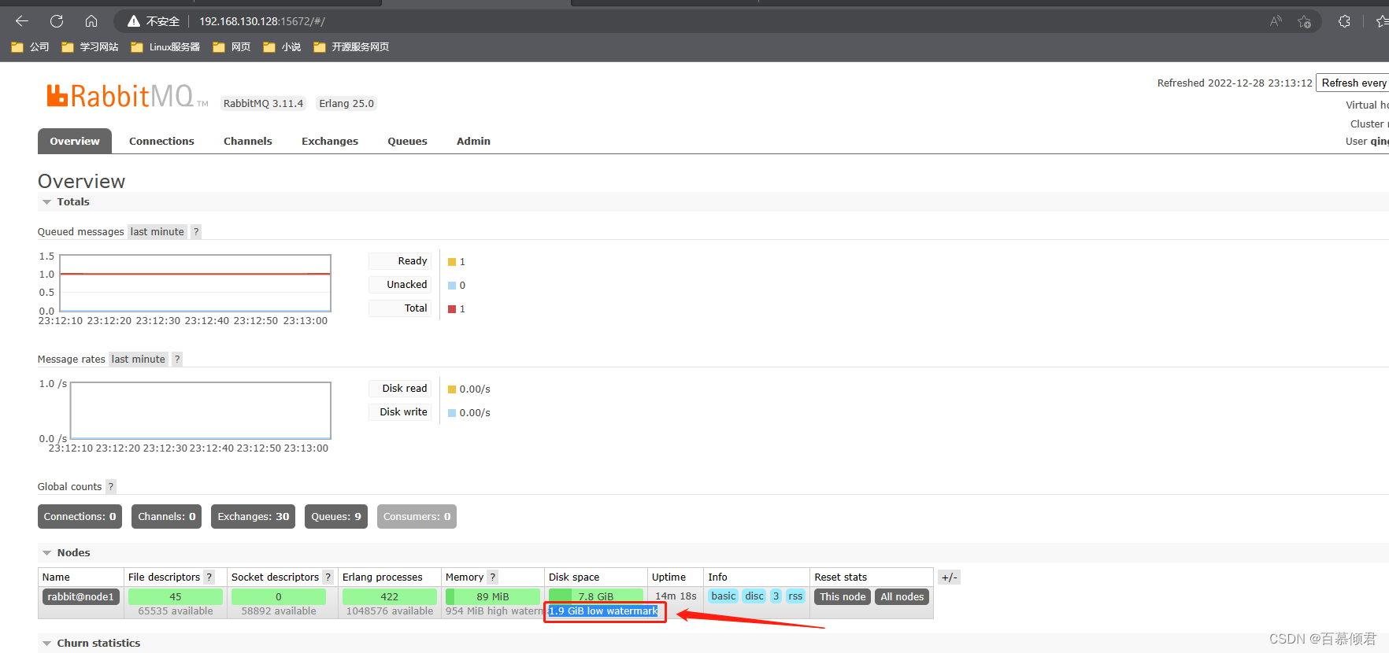1389x653 pixels.
Task: Change Queued messages last minute range
Action: pos(157,231)
